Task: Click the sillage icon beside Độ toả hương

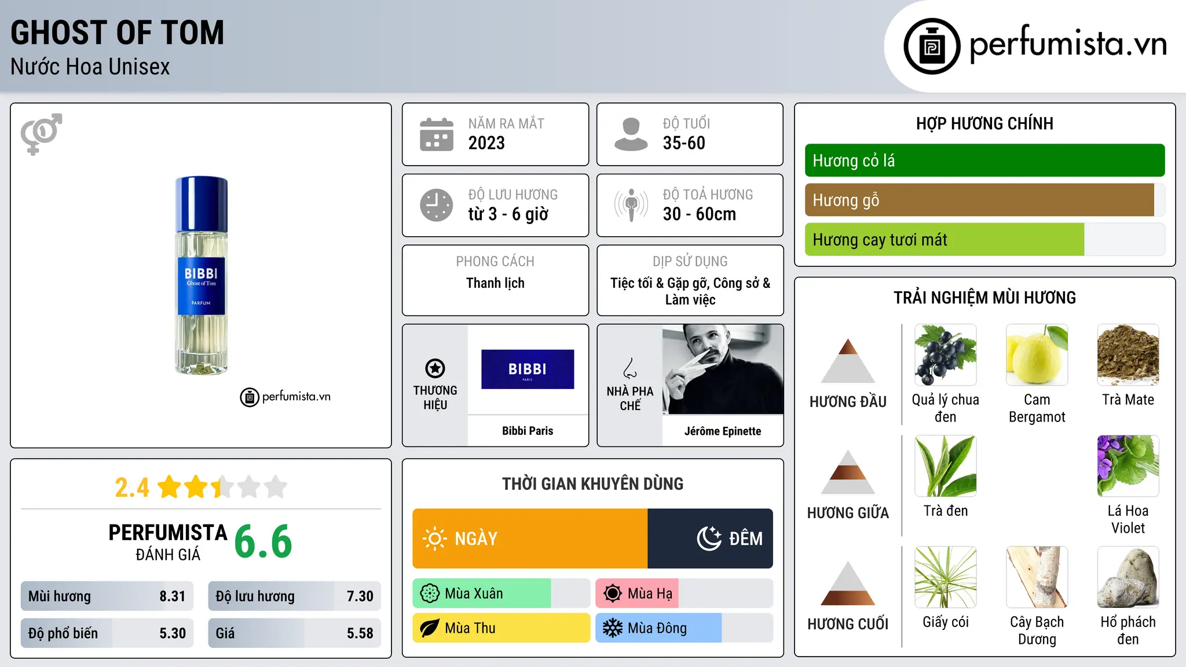Action: coord(631,205)
